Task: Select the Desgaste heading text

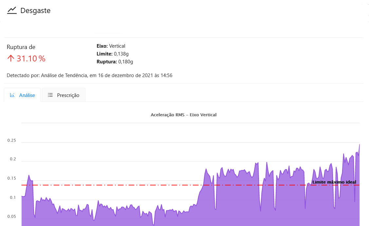Action: (x=36, y=10)
